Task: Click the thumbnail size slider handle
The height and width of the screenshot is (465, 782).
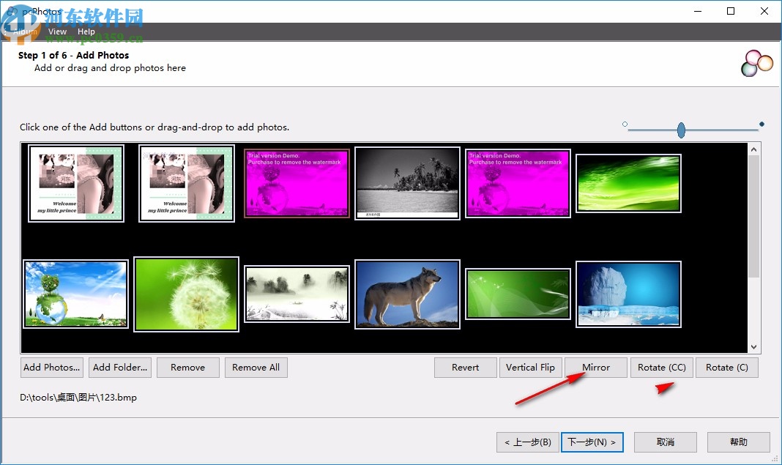Action: (681, 130)
